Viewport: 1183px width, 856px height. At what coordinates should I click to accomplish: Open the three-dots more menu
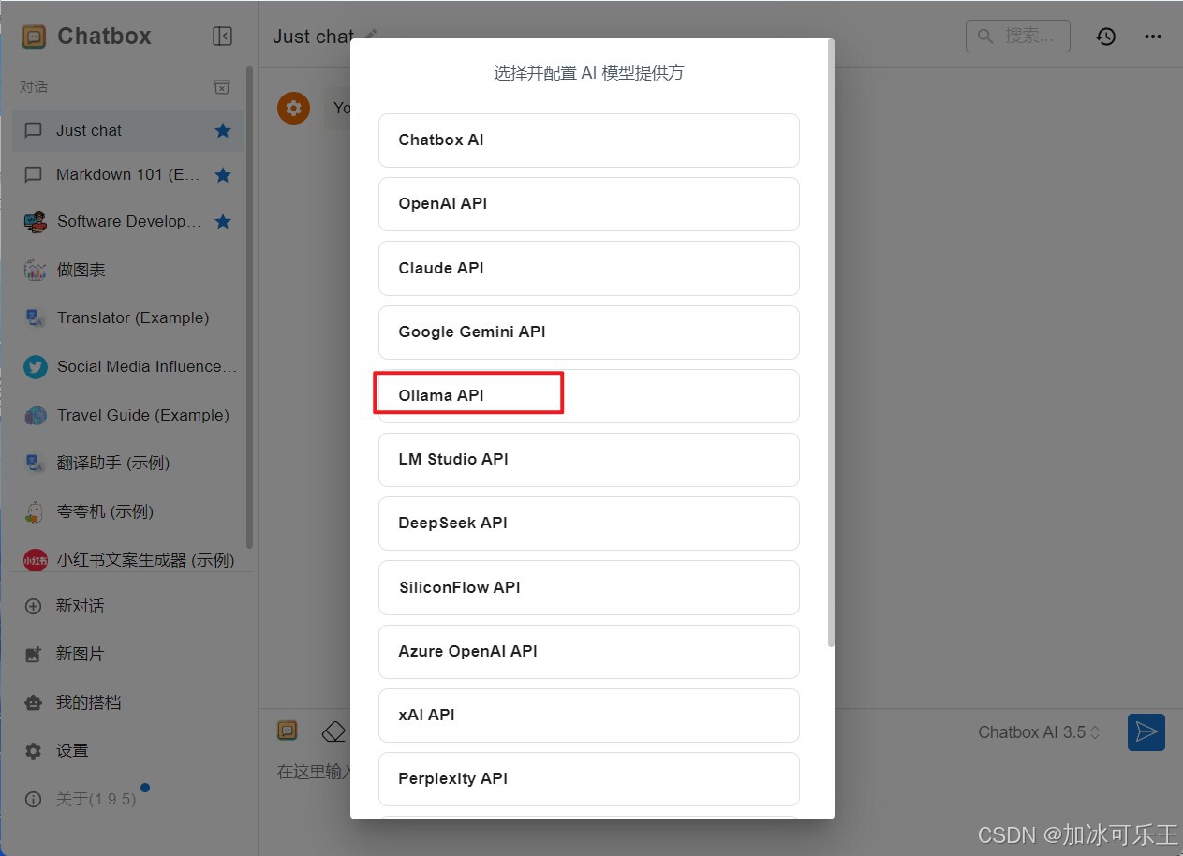click(x=1153, y=37)
